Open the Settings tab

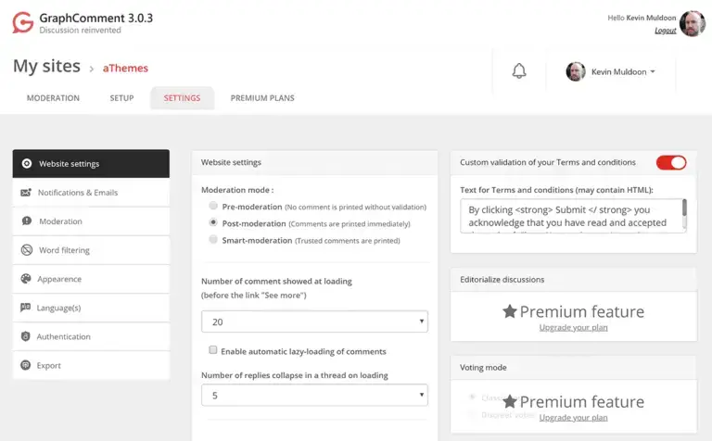182,98
